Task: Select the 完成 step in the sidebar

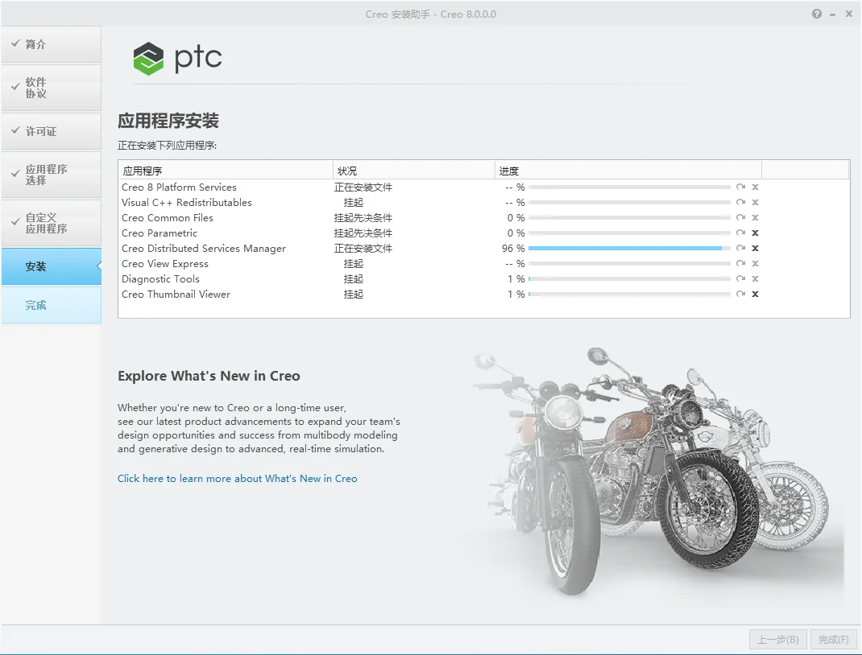Action: coord(51,305)
